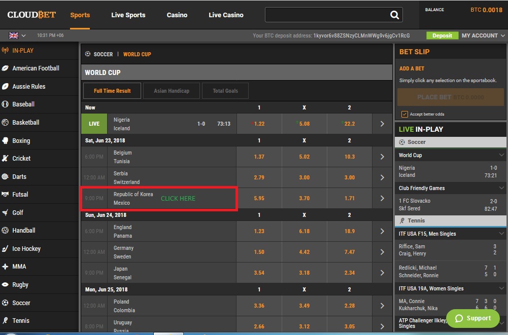
Task: Click inside the search input field
Action: click(x=327, y=15)
